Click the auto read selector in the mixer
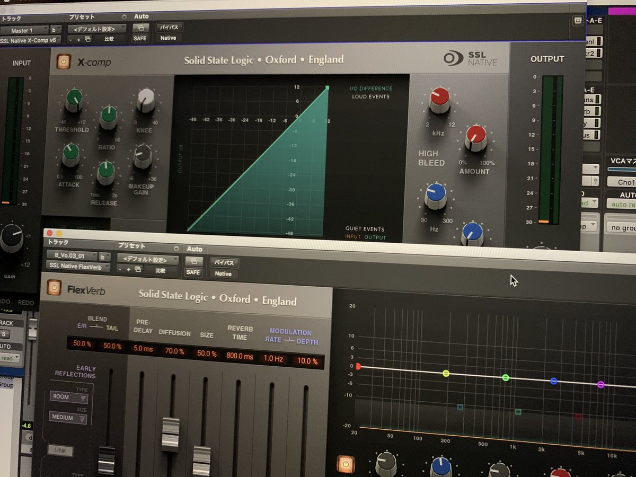This screenshot has height=477, width=636. pyautogui.click(x=621, y=204)
